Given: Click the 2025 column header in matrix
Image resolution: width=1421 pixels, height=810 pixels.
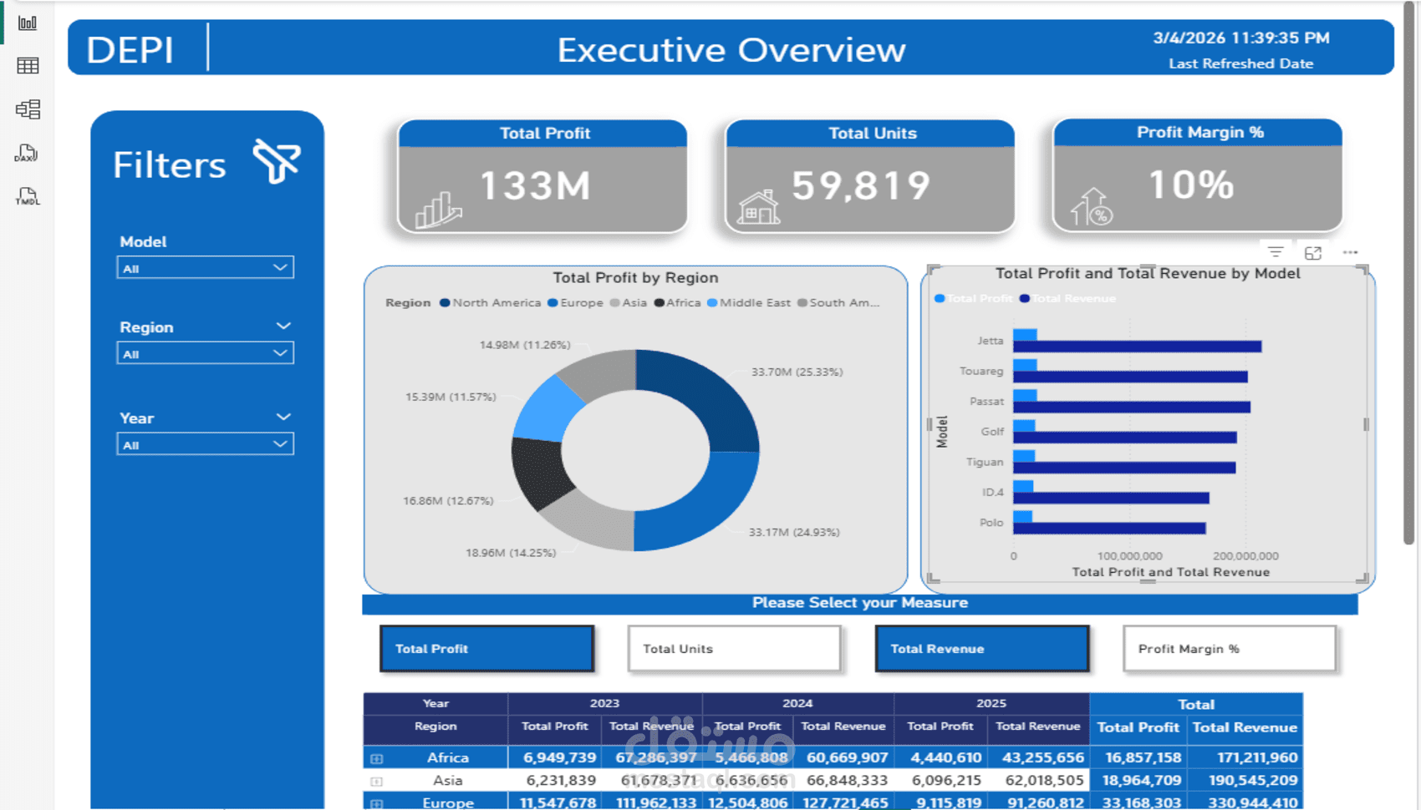Looking at the screenshot, I should (991, 704).
